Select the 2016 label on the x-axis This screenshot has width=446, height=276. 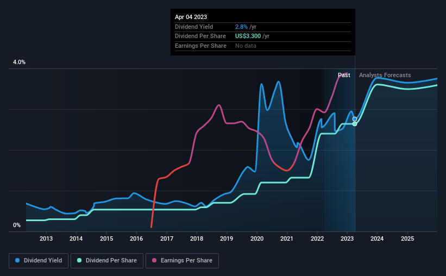coord(136,239)
